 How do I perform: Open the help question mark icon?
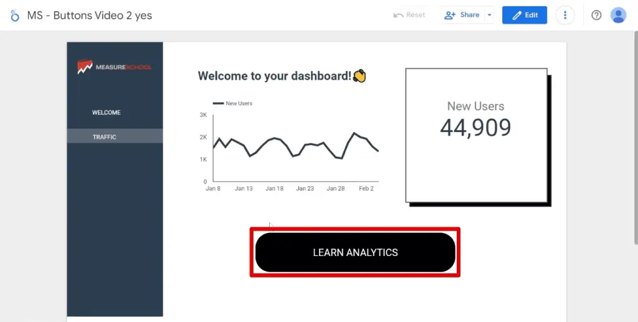click(x=596, y=15)
